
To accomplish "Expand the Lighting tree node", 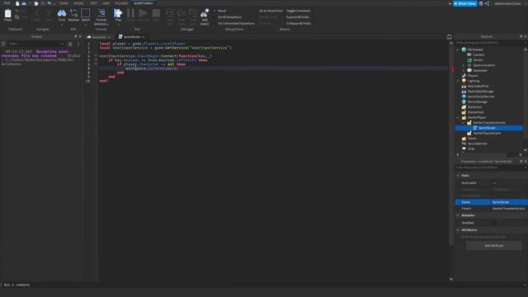I will coord(458,81).
